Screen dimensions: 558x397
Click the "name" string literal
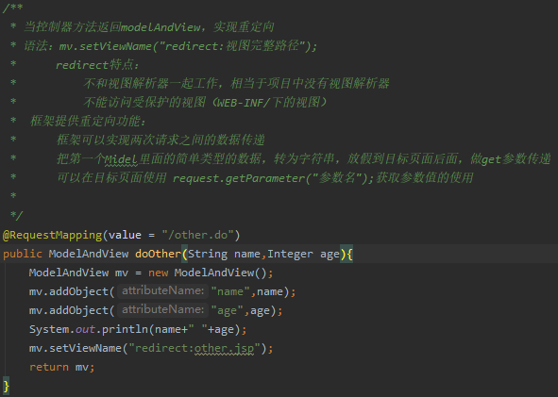tap(230, 291)
